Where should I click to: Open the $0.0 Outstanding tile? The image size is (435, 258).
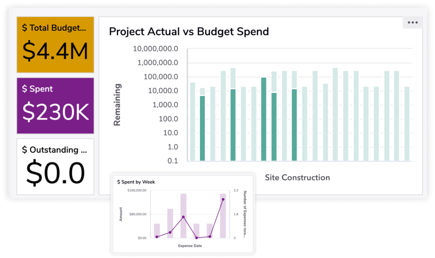tap(55, 165)
